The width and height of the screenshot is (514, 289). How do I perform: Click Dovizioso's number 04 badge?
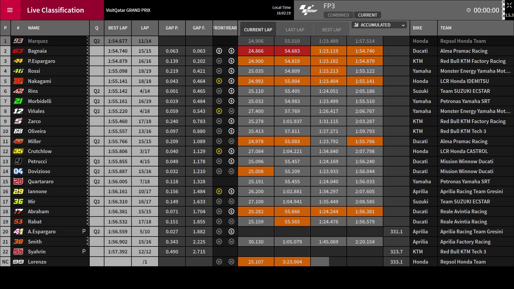(x=18, y=171)
